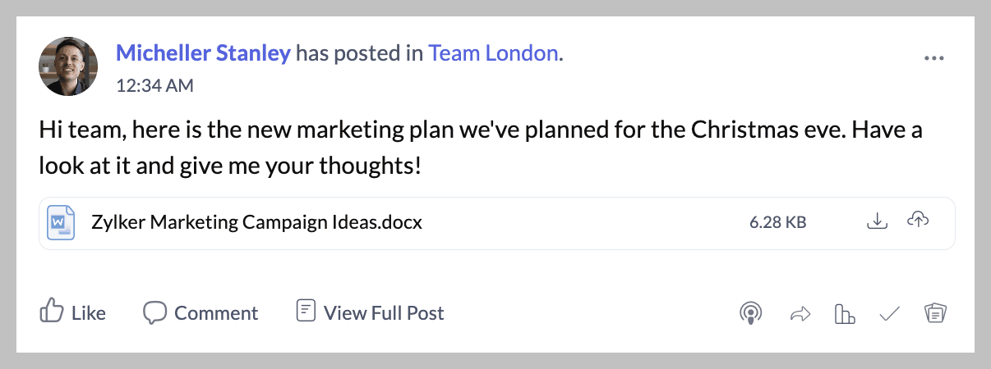
Task: Download the Zylker Marketing Campaign Ideas attachment
Action: click(x=878, y=221)
